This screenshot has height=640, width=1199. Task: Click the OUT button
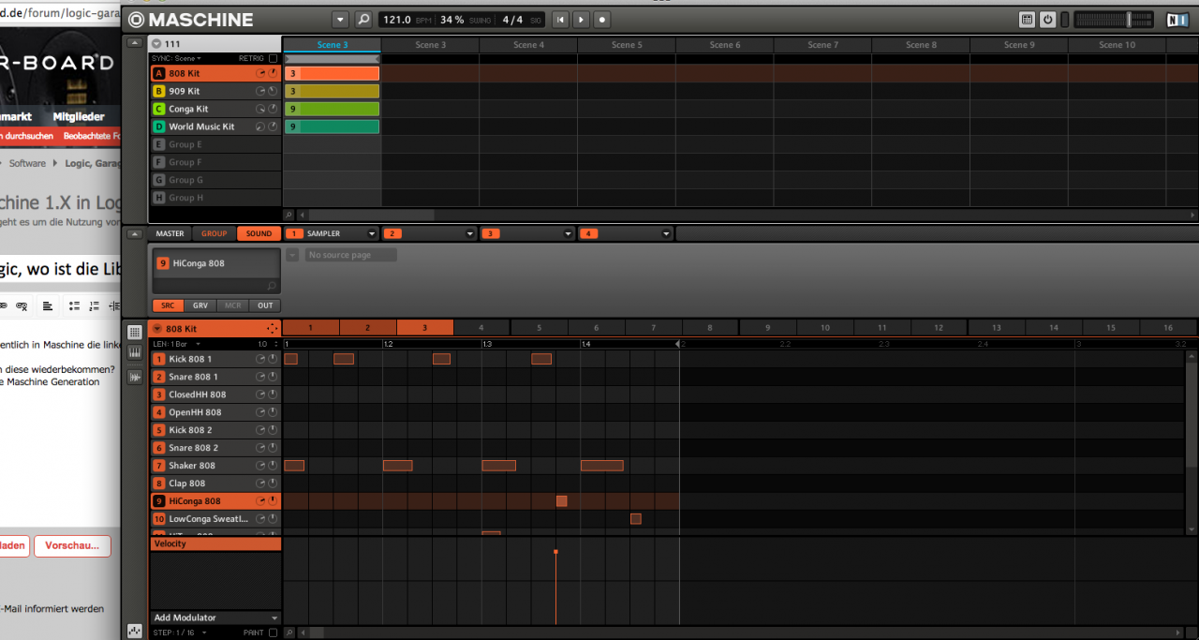click(265, 305)
